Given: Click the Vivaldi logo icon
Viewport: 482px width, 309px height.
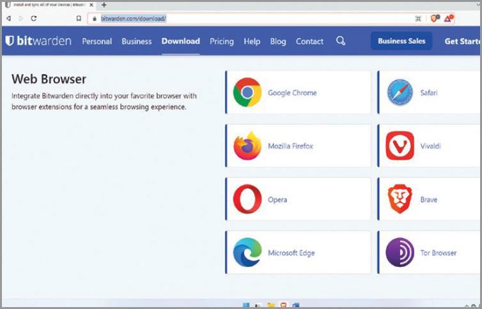Looking at the screenshot, I should click(x=400, y=146).
